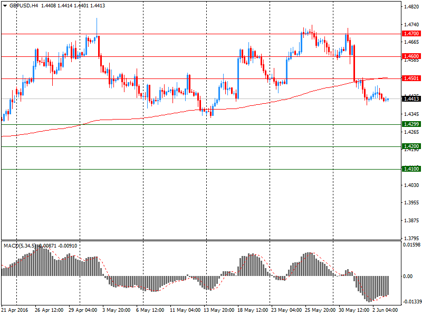Screen dimensions: 422x316
Task: Click the 13 May 20:00 time label
Action: pyautogui.click(x=219, y=310)
